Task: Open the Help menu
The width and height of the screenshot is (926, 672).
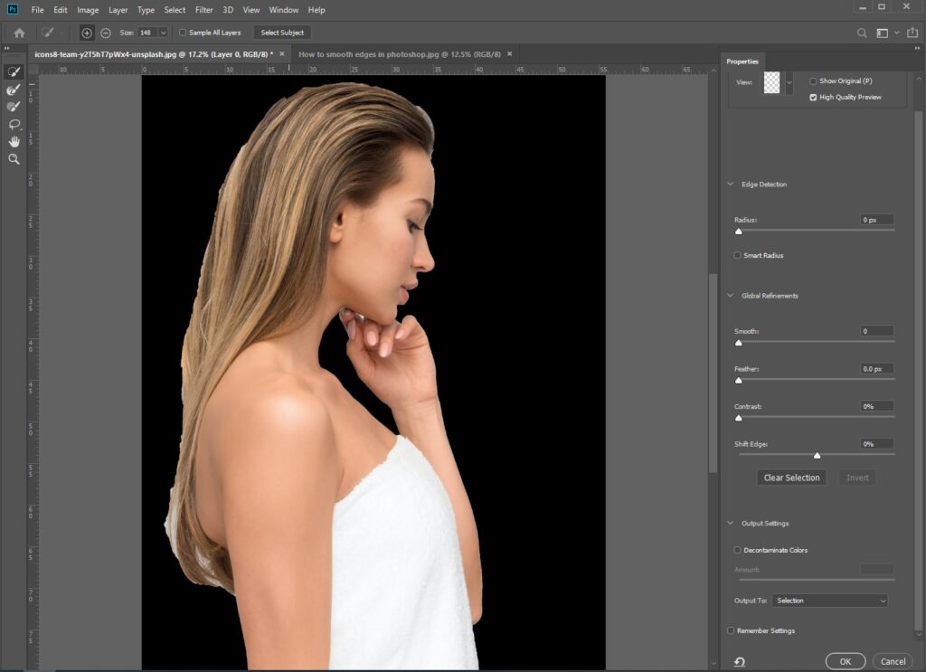Action: pyautogui.click(x=317, y=10)
